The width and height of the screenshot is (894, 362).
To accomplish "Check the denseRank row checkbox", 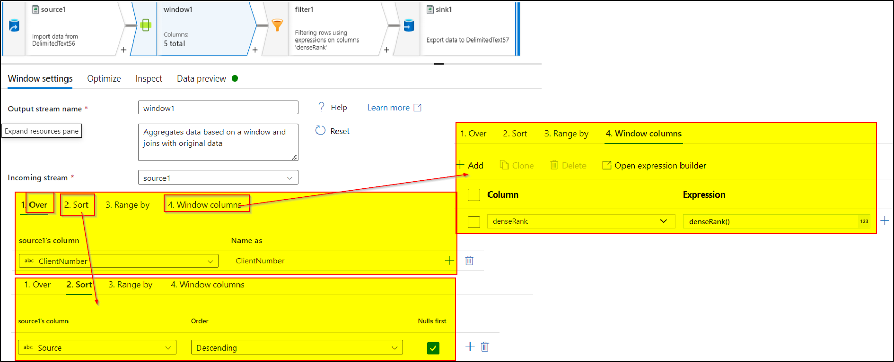I will tap(474, 222).
